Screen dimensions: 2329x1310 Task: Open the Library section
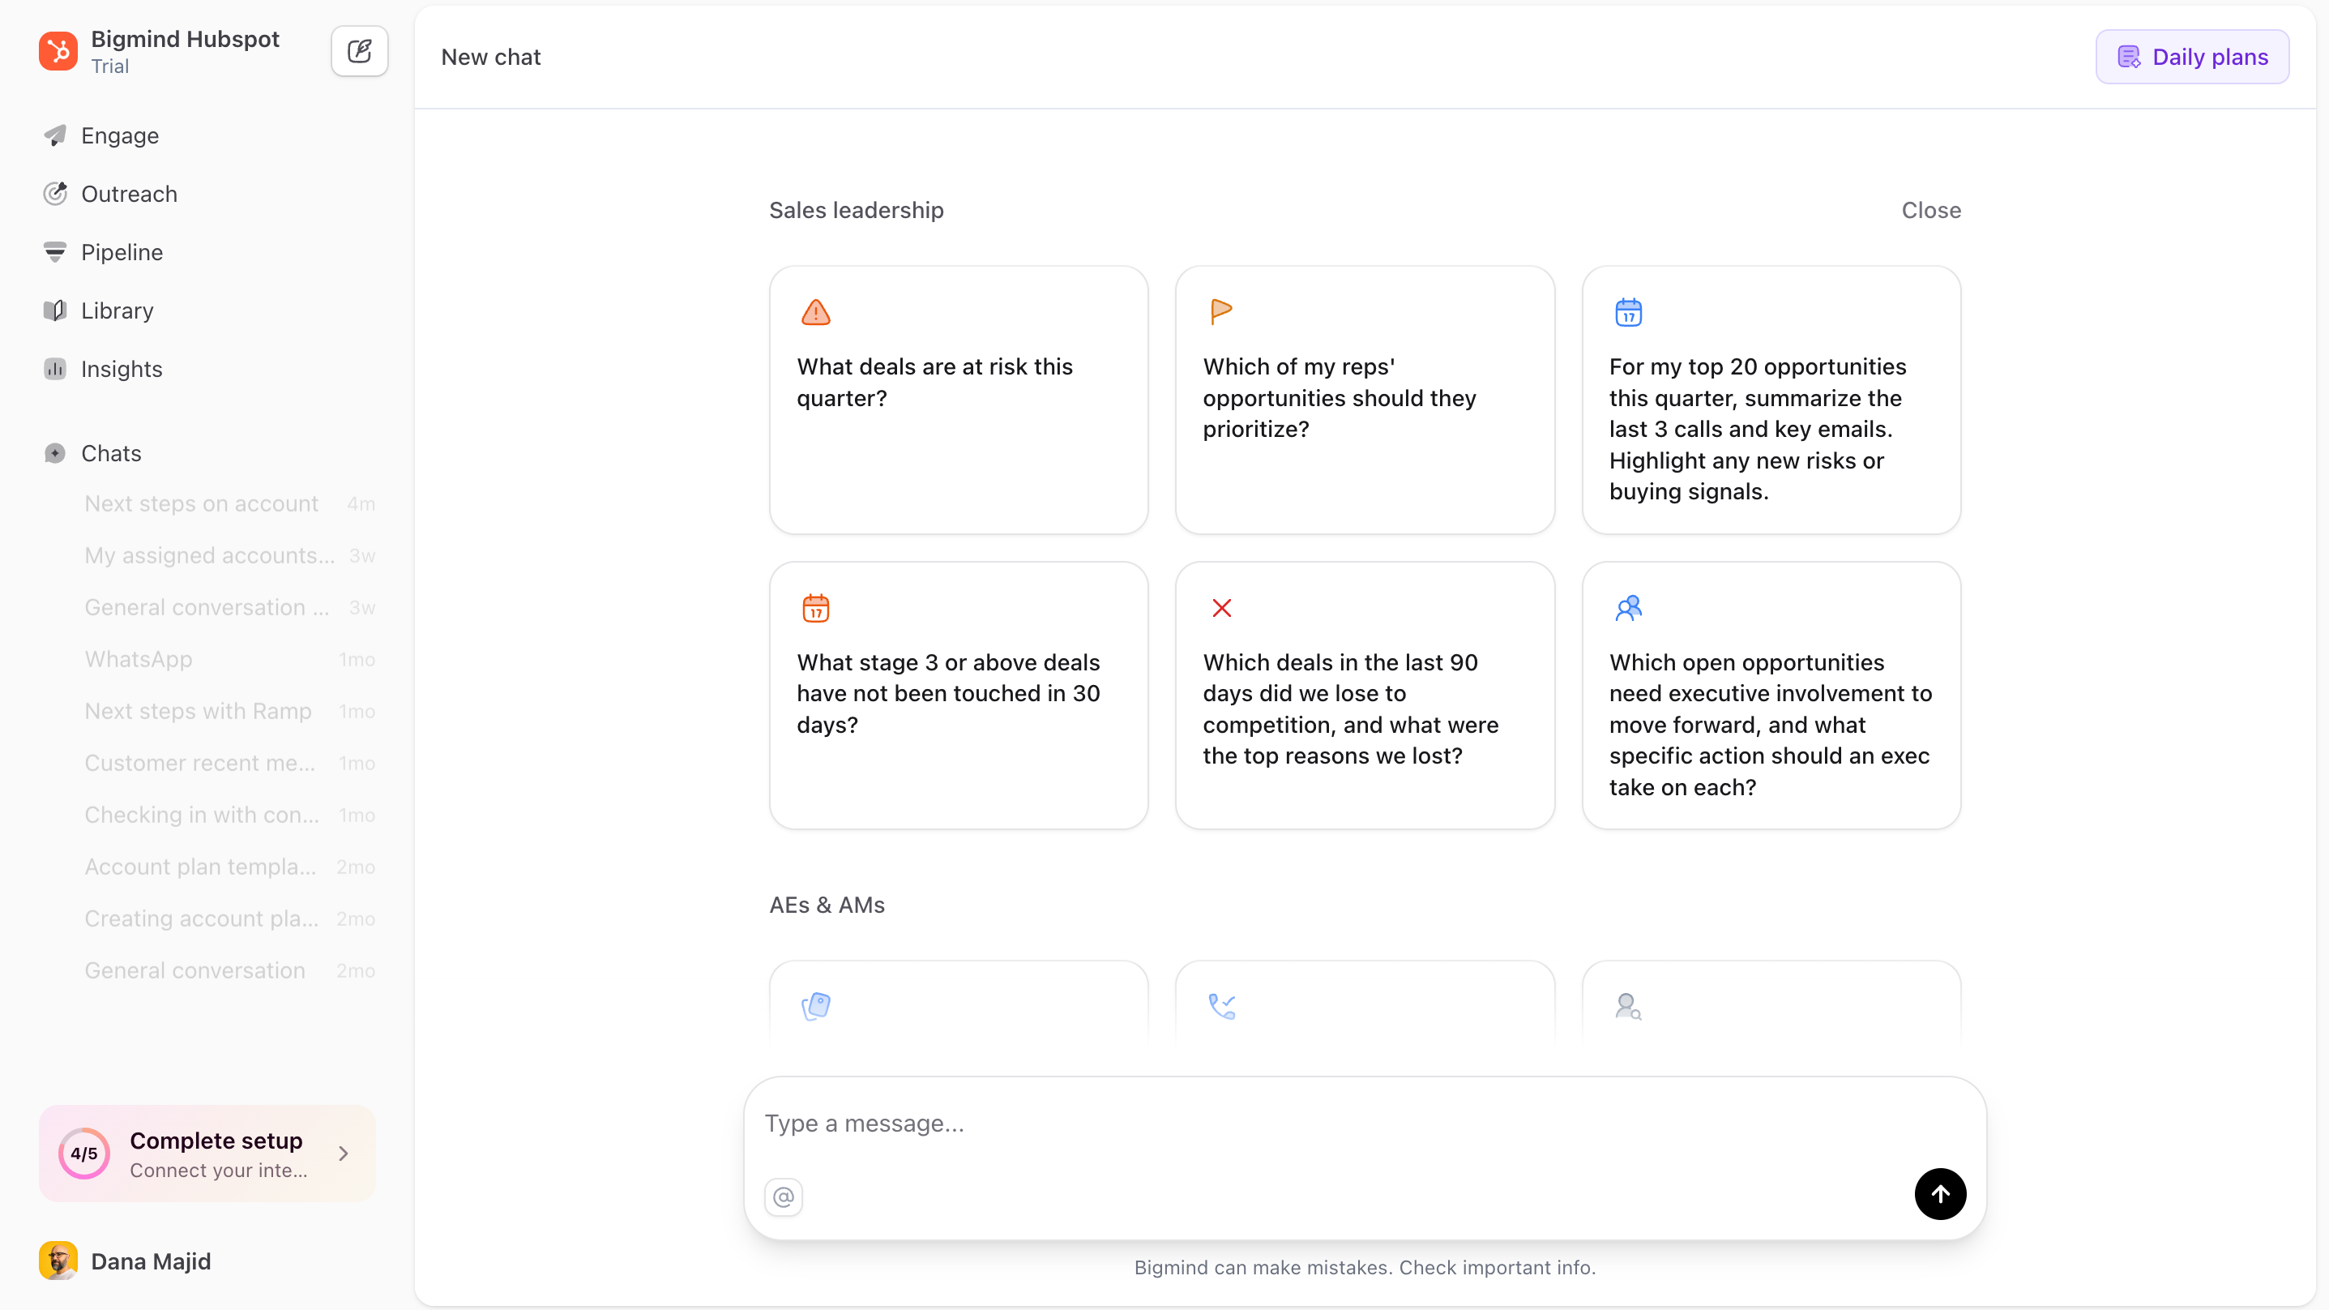point(117,310)
